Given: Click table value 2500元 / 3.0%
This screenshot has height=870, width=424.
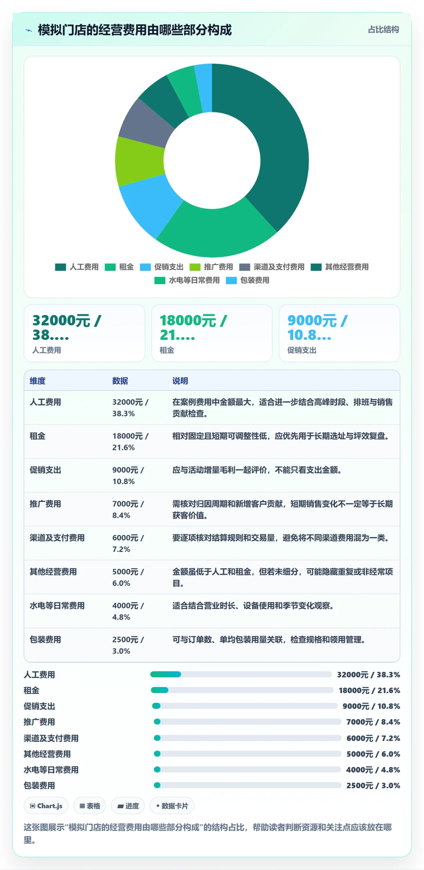Looking at the screenshot, I should click(x=128, y=645).
